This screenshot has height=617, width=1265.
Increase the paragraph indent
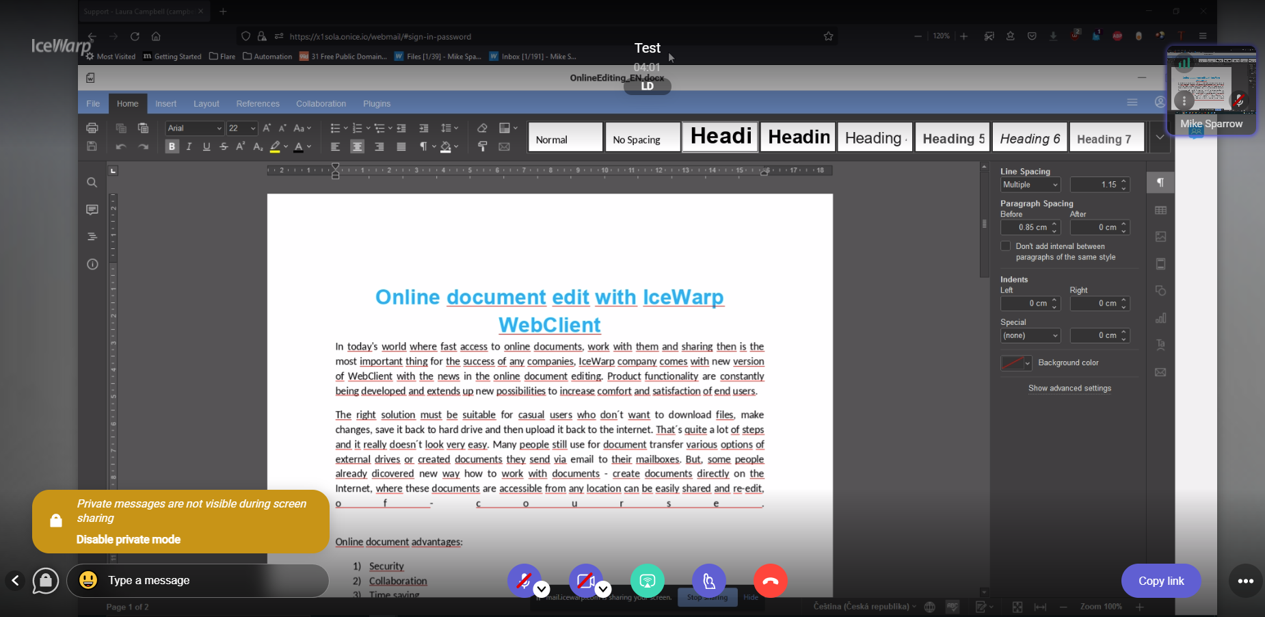[x=424, y=128]
